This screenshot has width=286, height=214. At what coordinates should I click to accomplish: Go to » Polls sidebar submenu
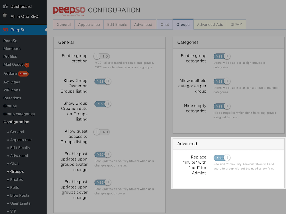(13, 187)
